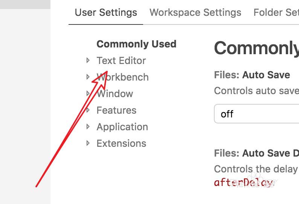Expand the Extensions section arrow

[x=88, y=143]
